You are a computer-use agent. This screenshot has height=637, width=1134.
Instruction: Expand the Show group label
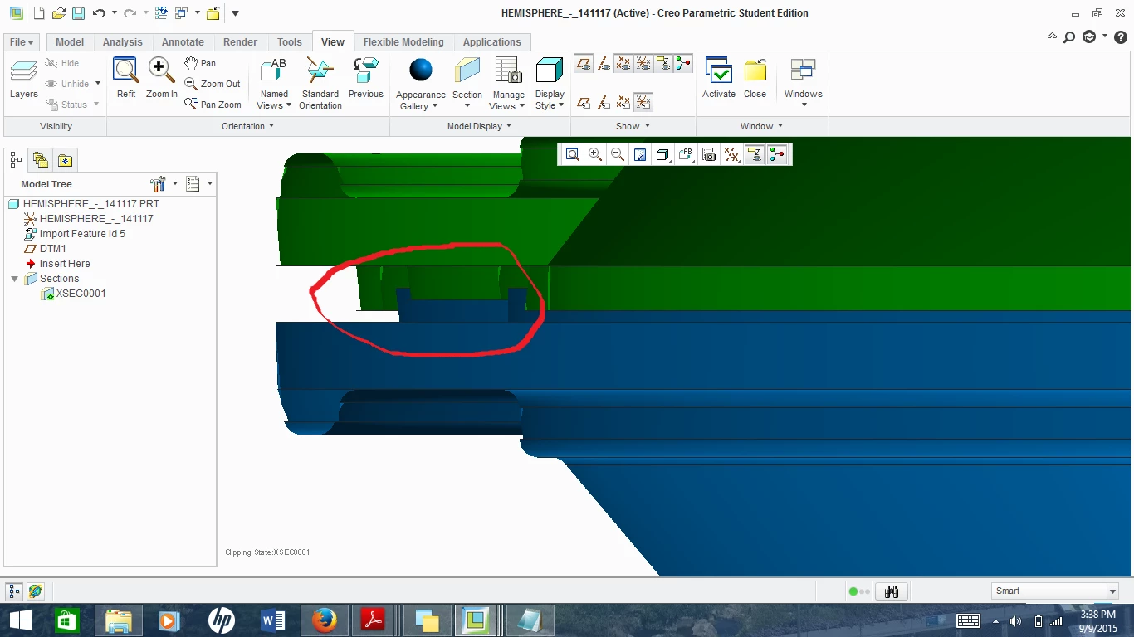(633, 126)
